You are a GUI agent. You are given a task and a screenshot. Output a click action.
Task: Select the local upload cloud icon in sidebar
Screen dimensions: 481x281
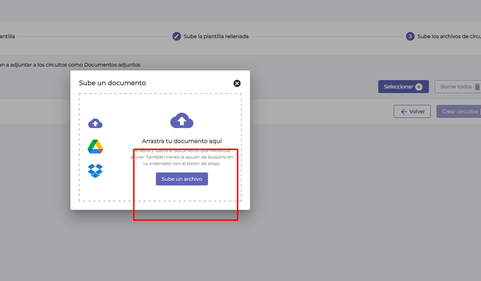95,123
